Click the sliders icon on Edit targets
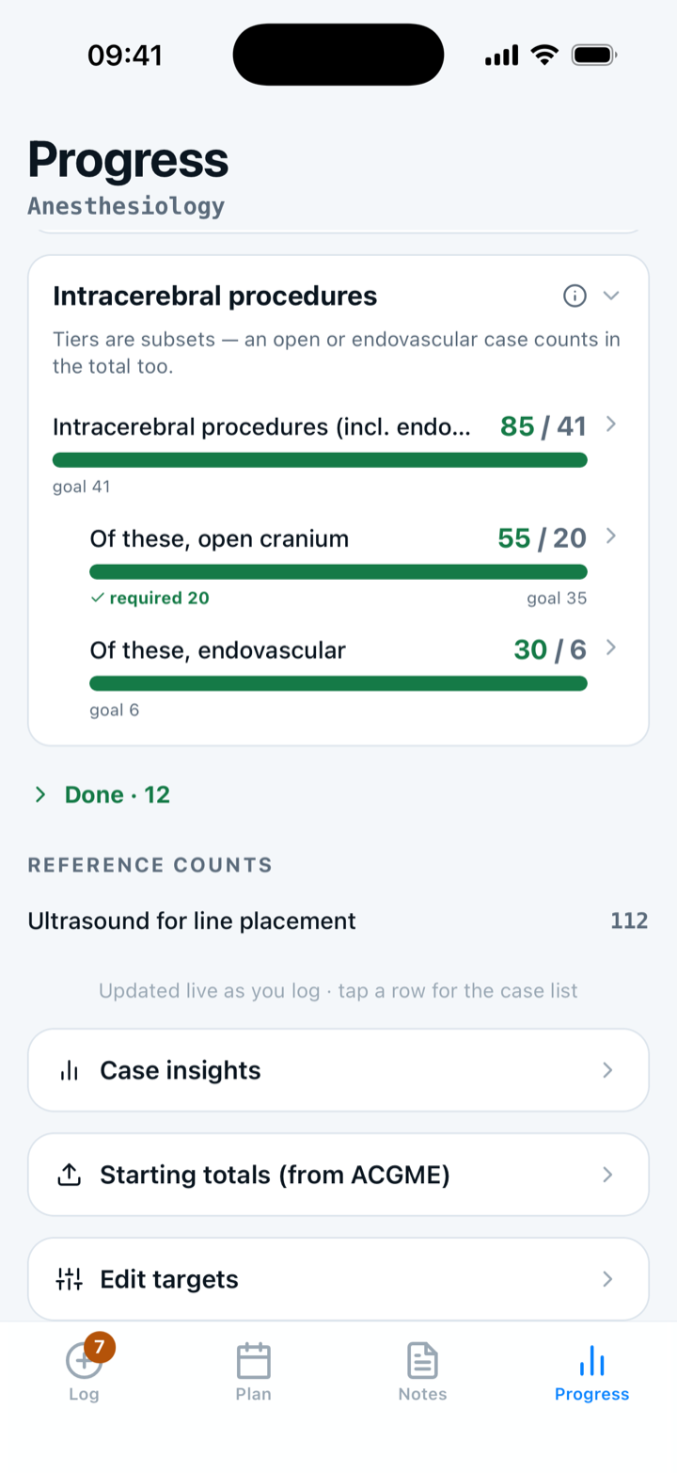This screenshot has height=1473, width=677. (x=69, y=1279)
